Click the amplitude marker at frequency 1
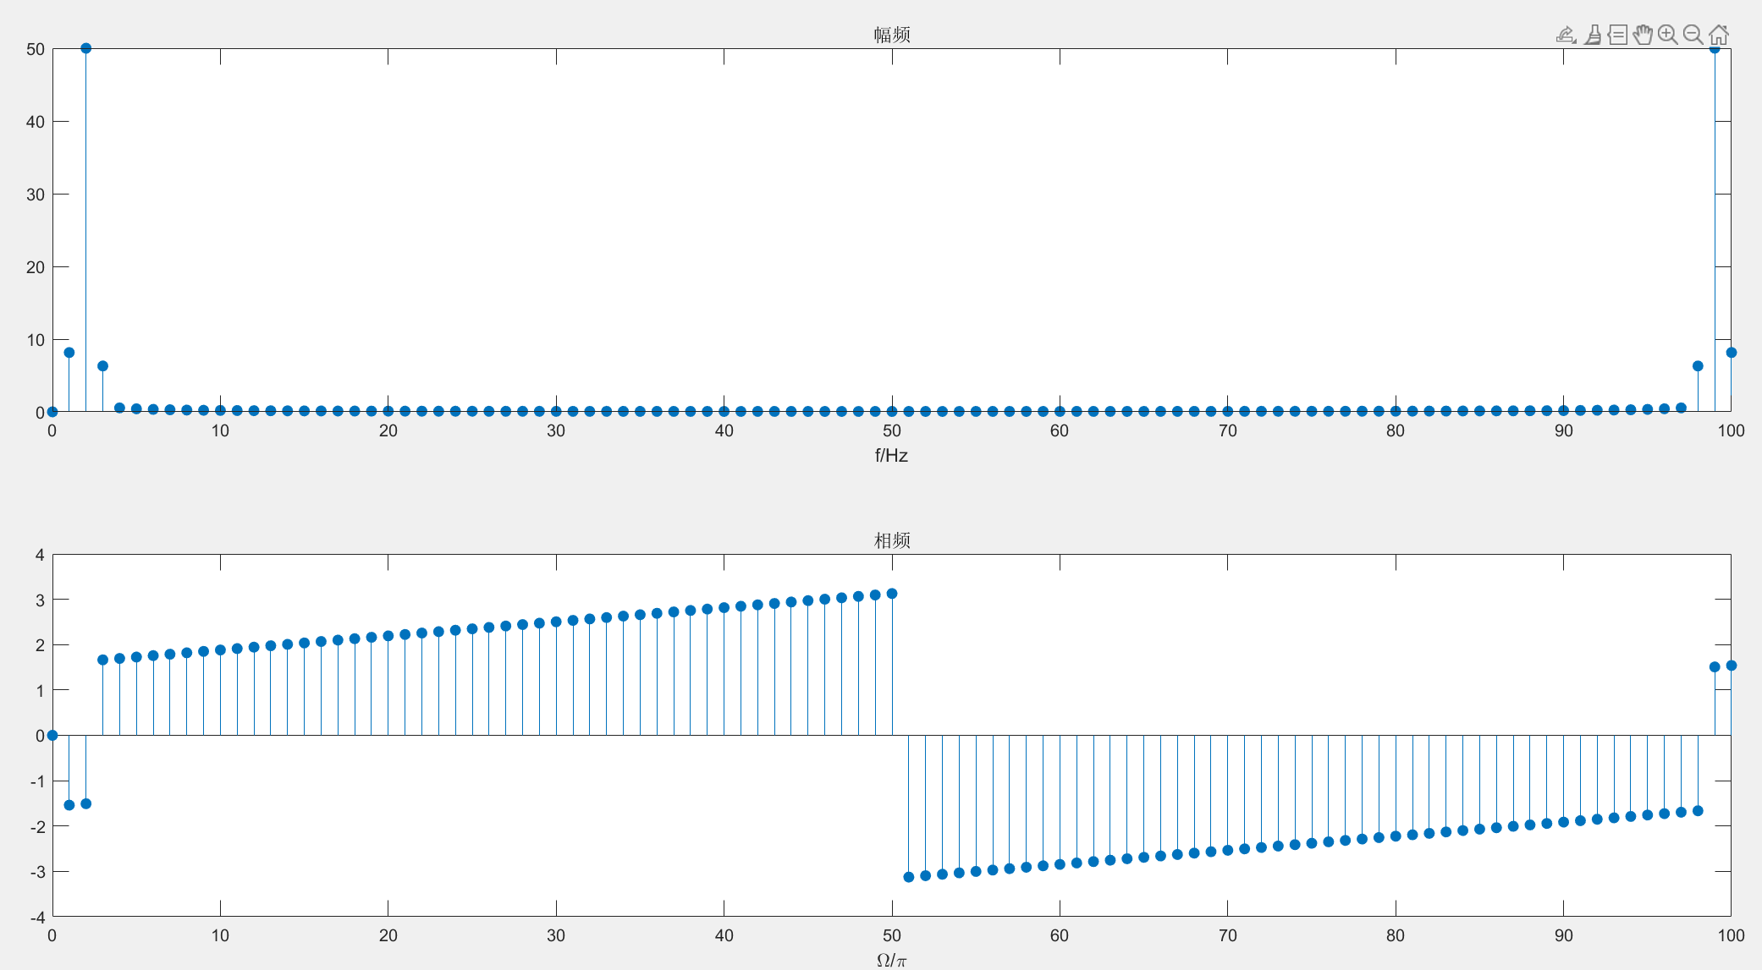The width and height of the screenshot is (1762, 970). pos(69,353)
